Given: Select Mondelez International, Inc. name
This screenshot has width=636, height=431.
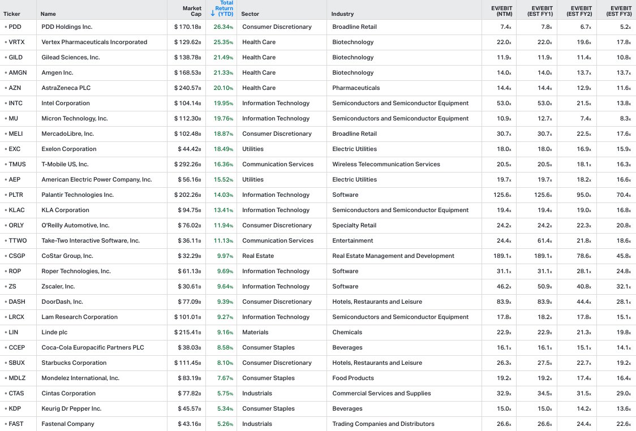Looking at the screenshot, I should [x=80, y=378].
